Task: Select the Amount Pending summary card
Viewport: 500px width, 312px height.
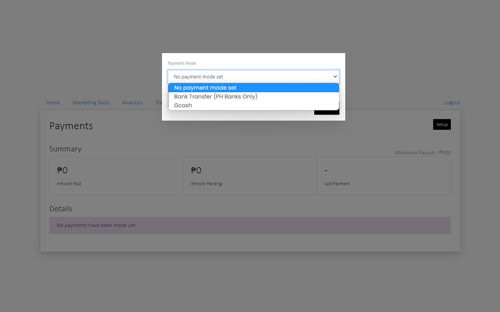Action: point(250,176)
